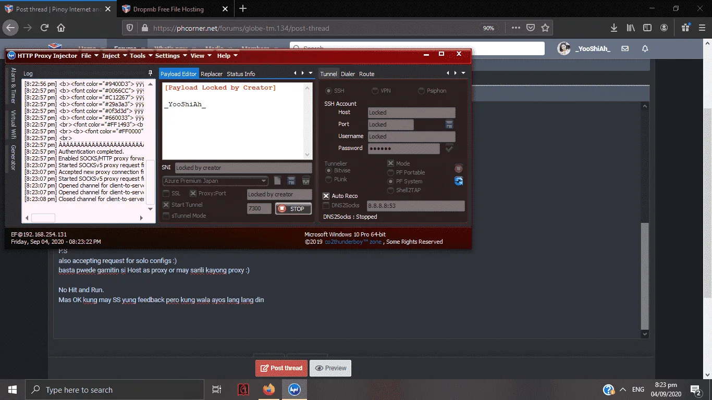Switch to the Status Info tab
The width and height of the screenshot is (712, 400).
(241, 74)
